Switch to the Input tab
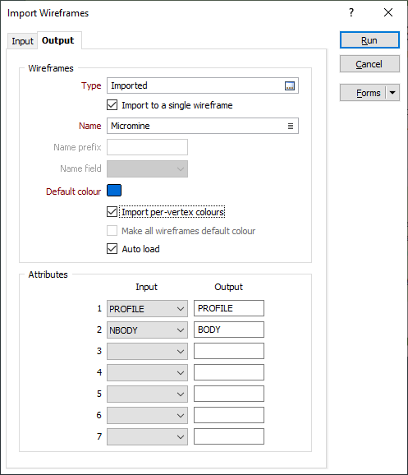Viewport: 408px width, 475px height. (x=22, y=41)
